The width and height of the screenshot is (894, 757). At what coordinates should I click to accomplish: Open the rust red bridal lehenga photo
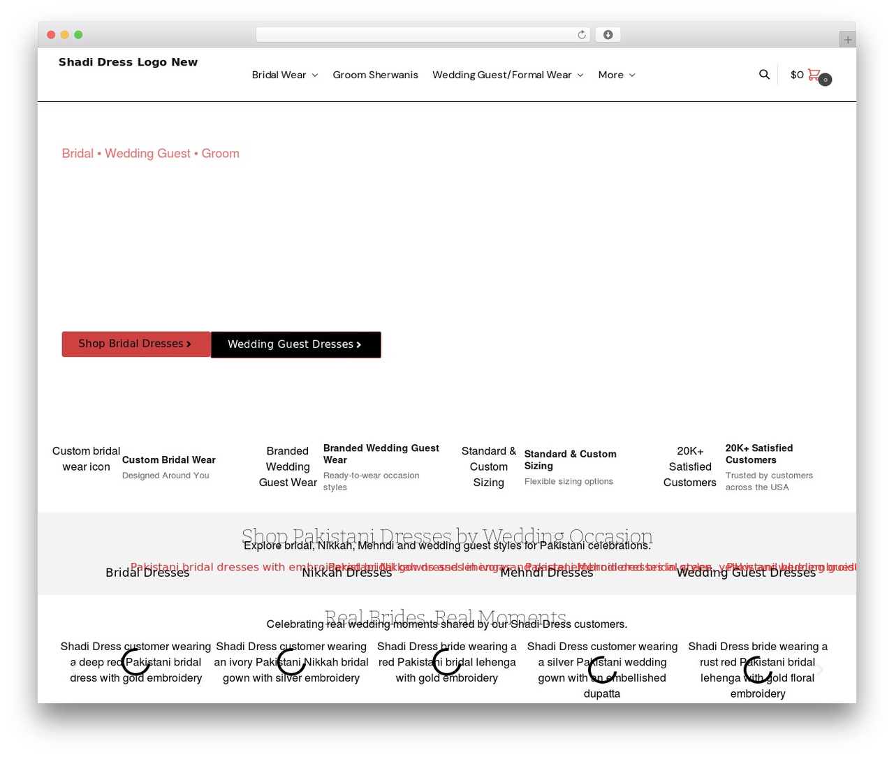[758, 670]
